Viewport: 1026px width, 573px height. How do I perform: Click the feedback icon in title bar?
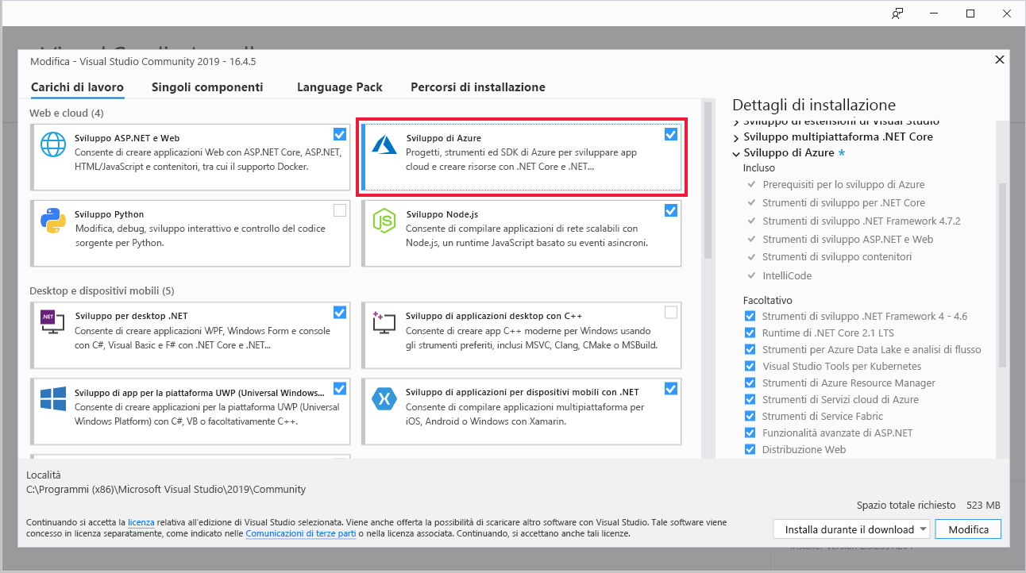coord(897,13)
